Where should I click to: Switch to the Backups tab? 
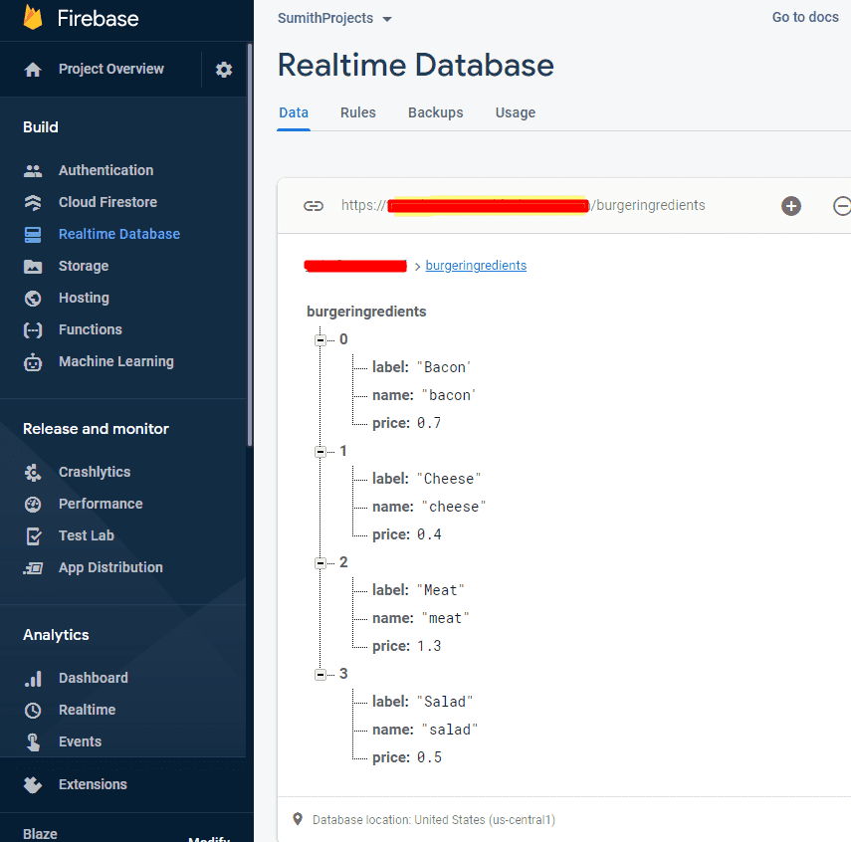(x=436, y=112)
